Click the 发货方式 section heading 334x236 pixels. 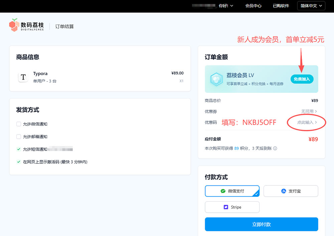click(x=28, y=110)
